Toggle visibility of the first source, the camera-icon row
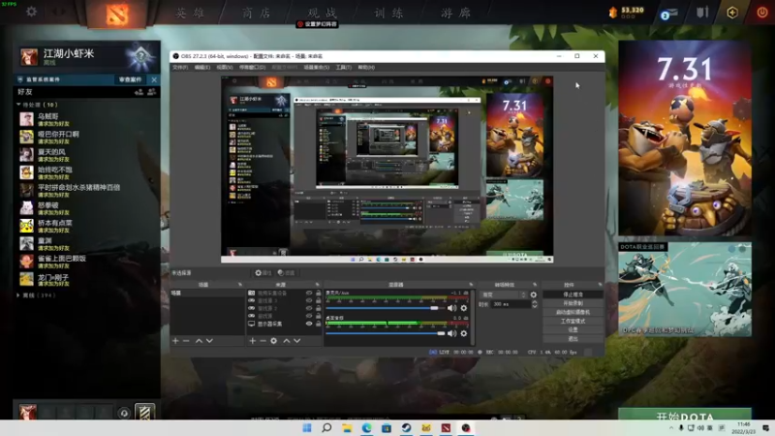Image resolution: width=775 pixels, height=436 pixels. pos(309,294)
